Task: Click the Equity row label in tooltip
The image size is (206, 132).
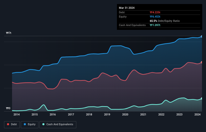Action: (123, 17)
